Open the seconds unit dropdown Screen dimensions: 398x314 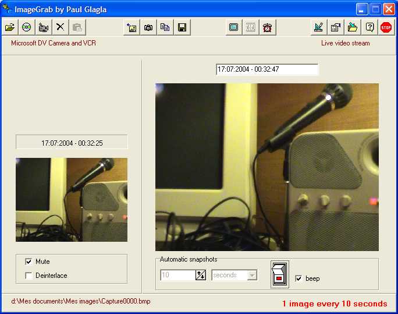[252, 275]
